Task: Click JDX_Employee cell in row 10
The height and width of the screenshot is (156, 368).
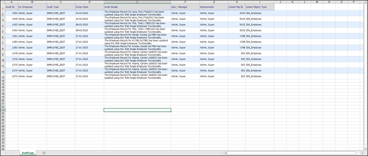Action: click(260, 59)
